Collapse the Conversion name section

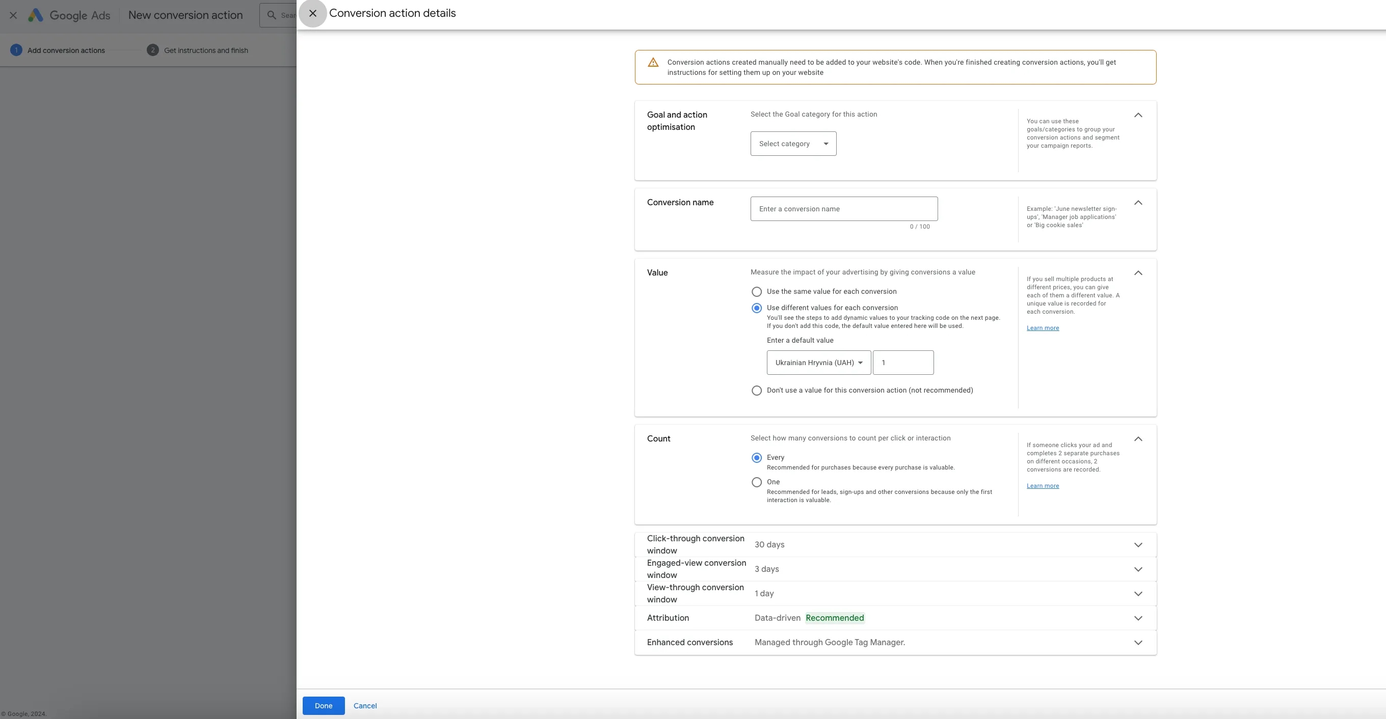[x=1138, y=203]
